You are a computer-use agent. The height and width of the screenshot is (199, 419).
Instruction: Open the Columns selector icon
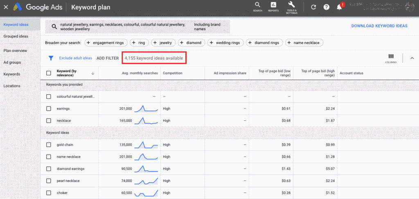[391, 58]
